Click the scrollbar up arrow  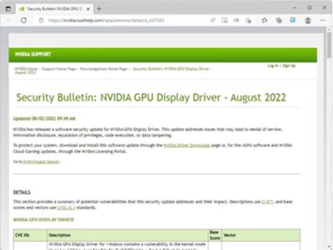coord(329,29)
